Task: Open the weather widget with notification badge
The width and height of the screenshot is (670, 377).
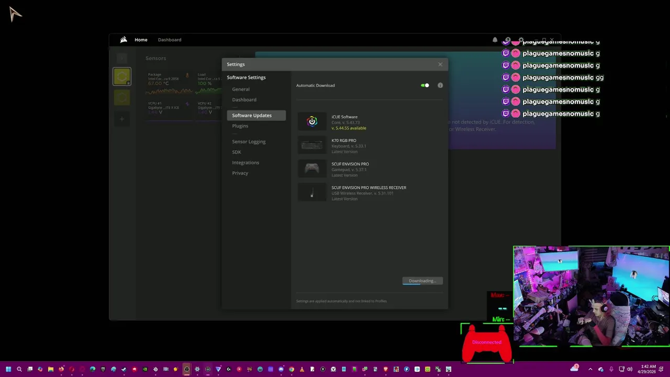Action: pos(575,368)
